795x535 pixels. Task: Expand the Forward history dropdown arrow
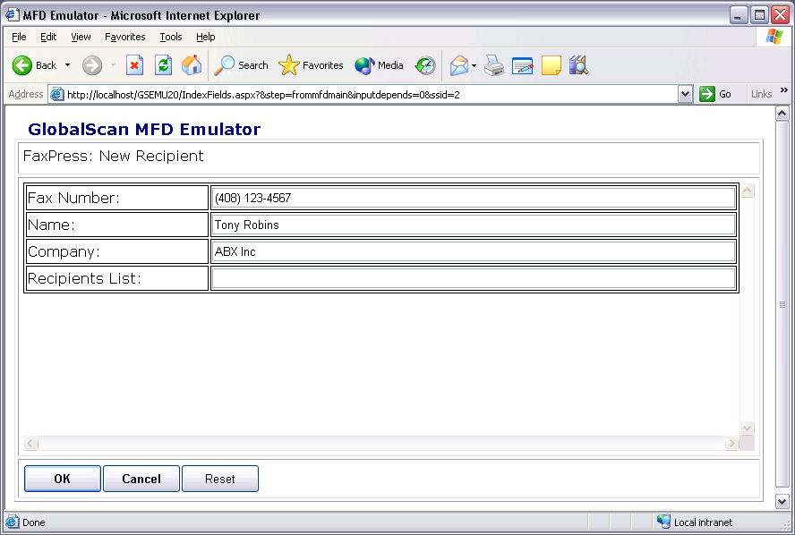(x=113, y=65)
